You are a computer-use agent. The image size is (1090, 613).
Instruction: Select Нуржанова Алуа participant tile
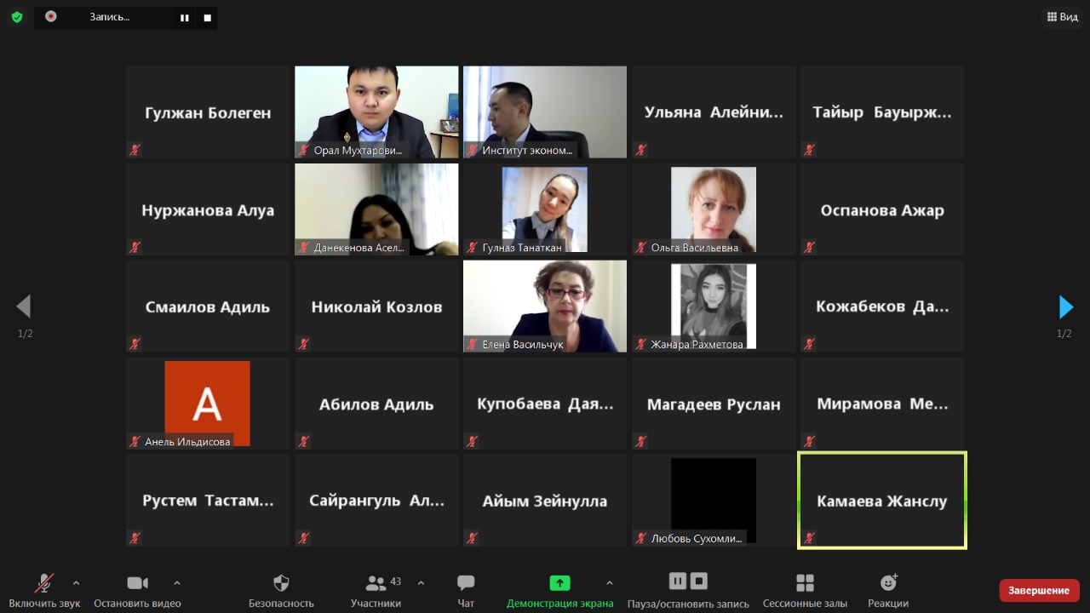click(x=208, y=209)
